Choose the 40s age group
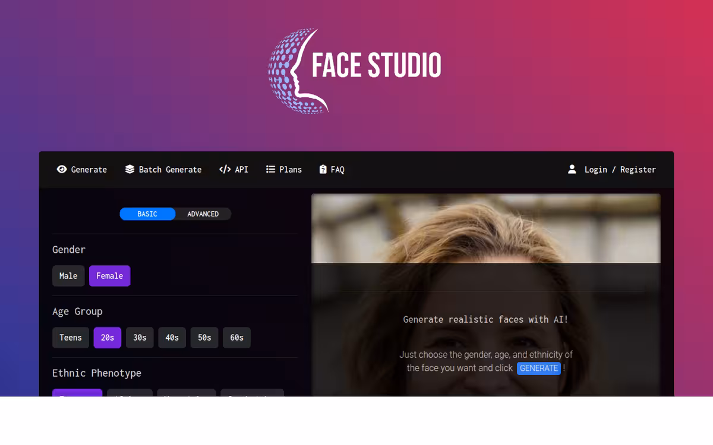The image size is (713, 445). [x=172, y=338]
